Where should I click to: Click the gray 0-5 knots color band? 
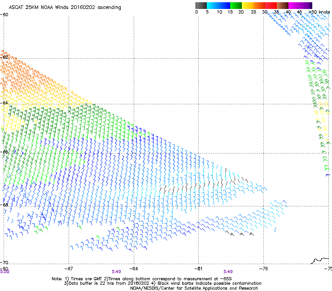[x=201, y=5]
